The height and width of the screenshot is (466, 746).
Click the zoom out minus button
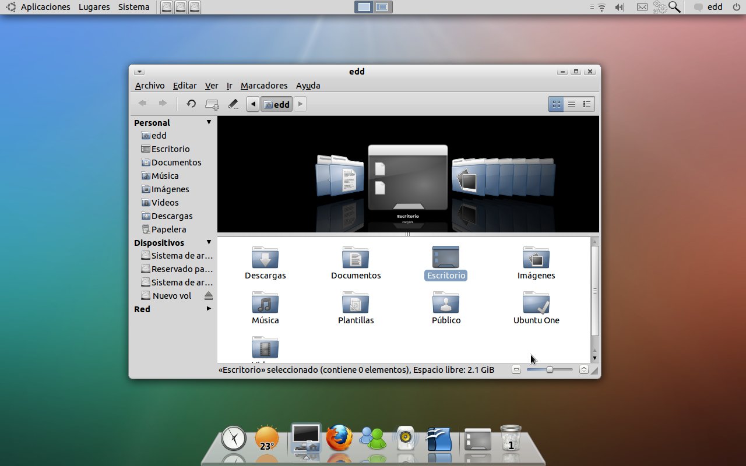point(516,370)
